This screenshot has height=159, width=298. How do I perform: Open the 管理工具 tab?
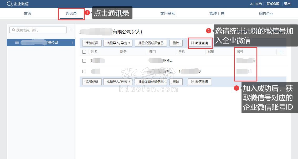click(x=217, y=13)
